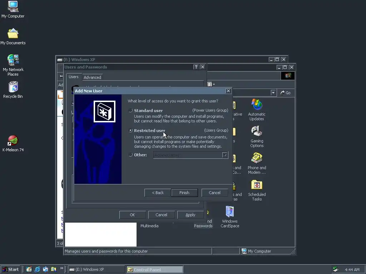The width and height of the screenshot is (366, 274).
Task: Click the (Users Group) text
Action: pyautogui.click(x=216, y=130)
